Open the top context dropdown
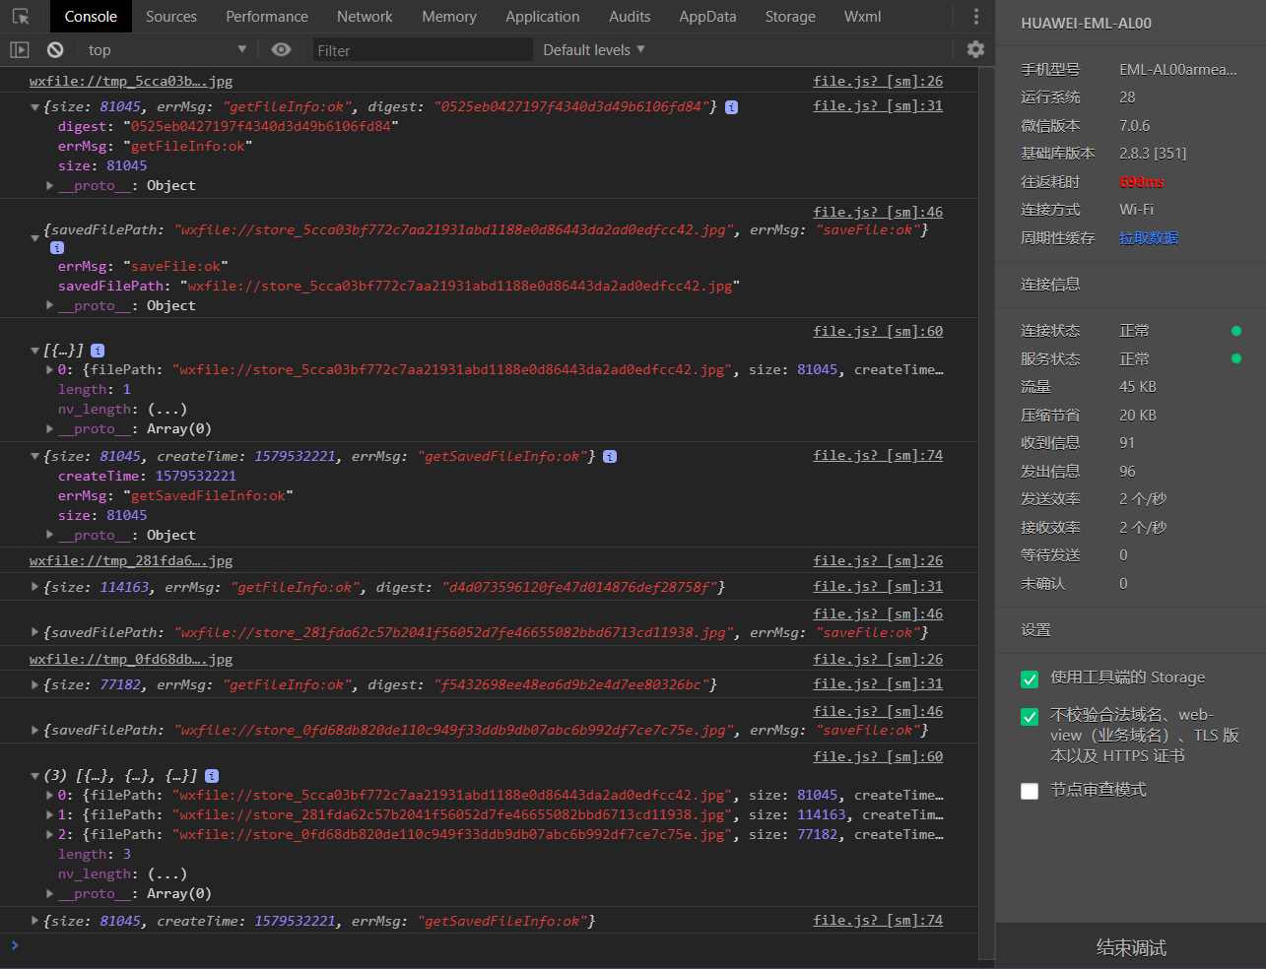Screen dimensions: 1266x969 (167, 49)
